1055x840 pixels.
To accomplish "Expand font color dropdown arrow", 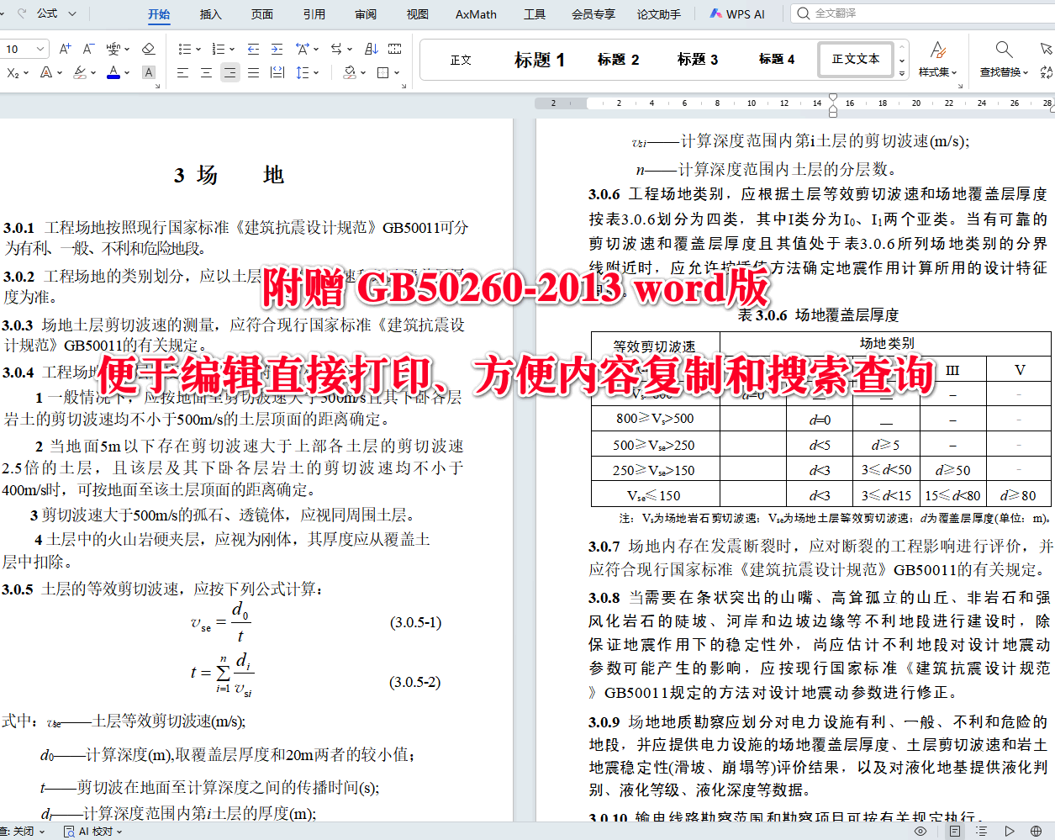I will coord(127,73).
